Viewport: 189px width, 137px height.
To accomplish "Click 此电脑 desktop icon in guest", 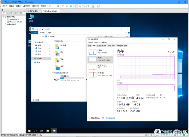I will pyautogui.click(x=31, y=18).
